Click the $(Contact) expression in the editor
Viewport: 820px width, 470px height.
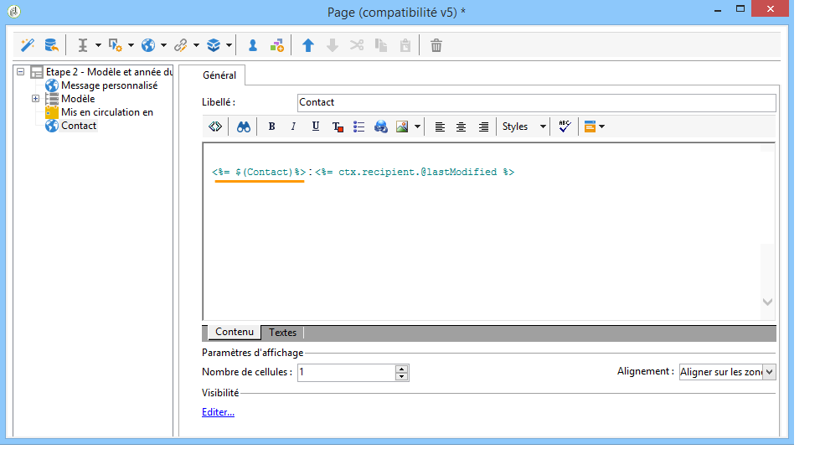[x=259, y=172]
